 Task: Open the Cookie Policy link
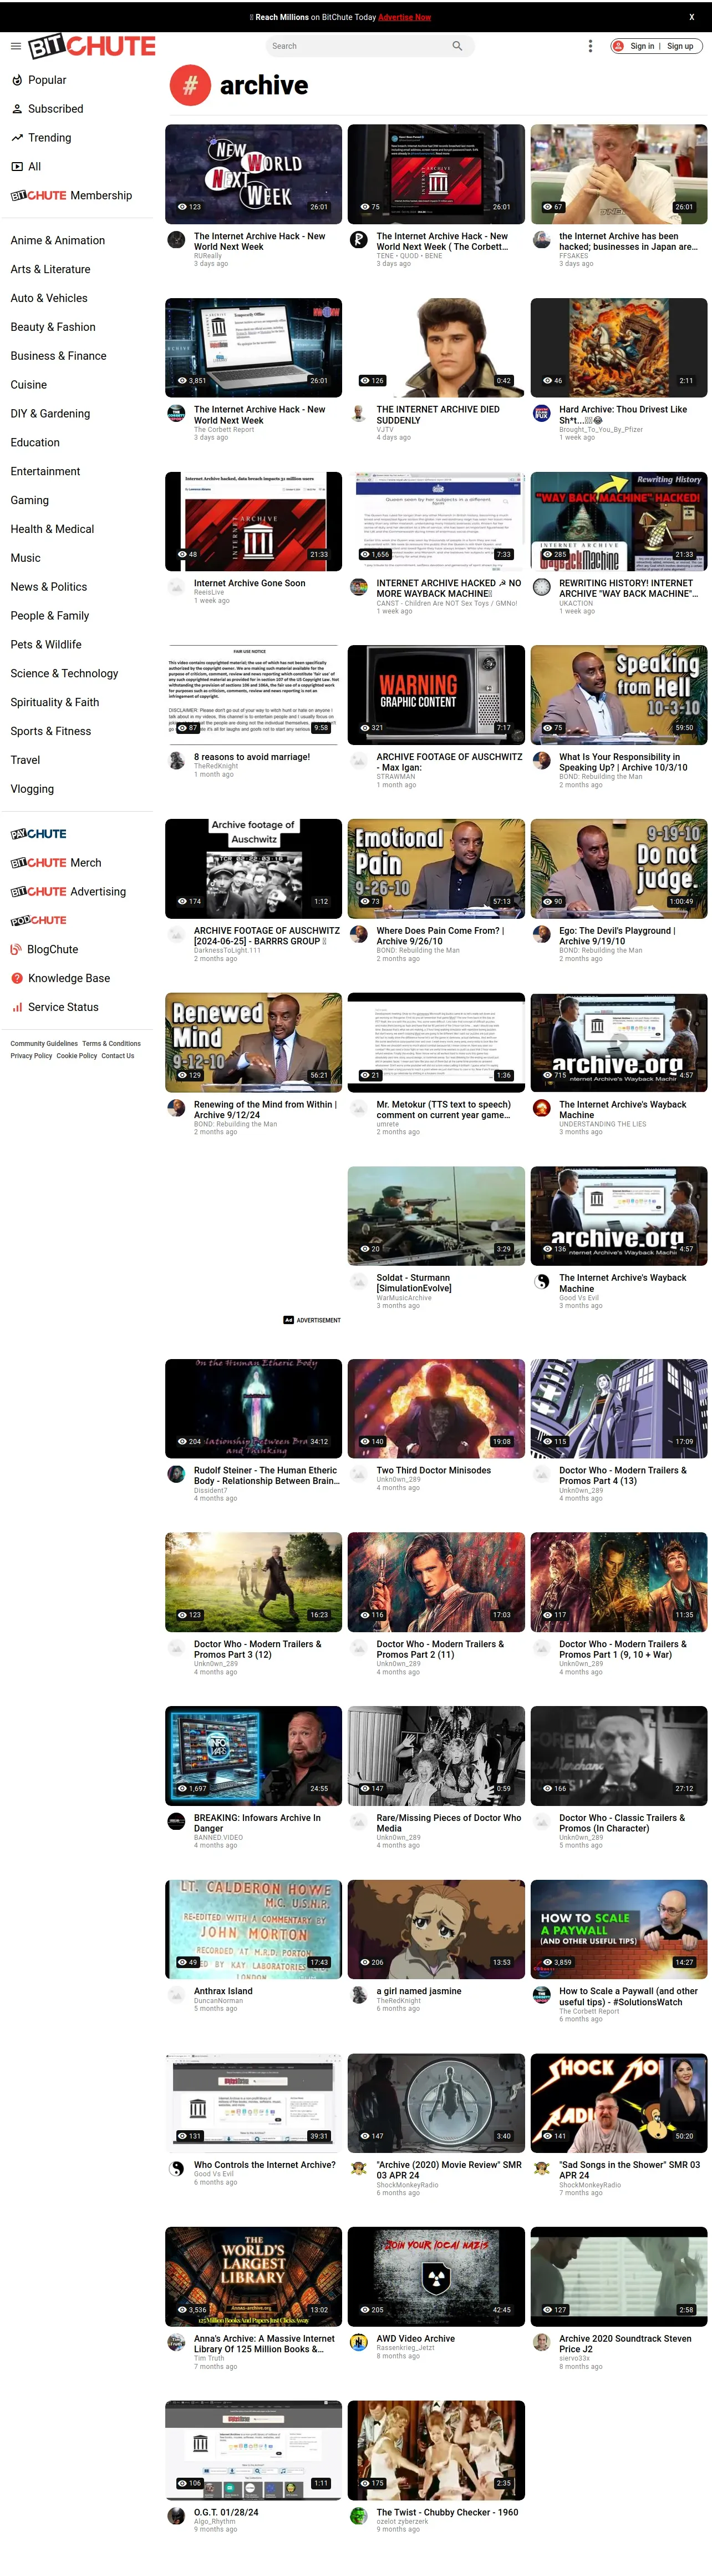[x=77, y=1056]
